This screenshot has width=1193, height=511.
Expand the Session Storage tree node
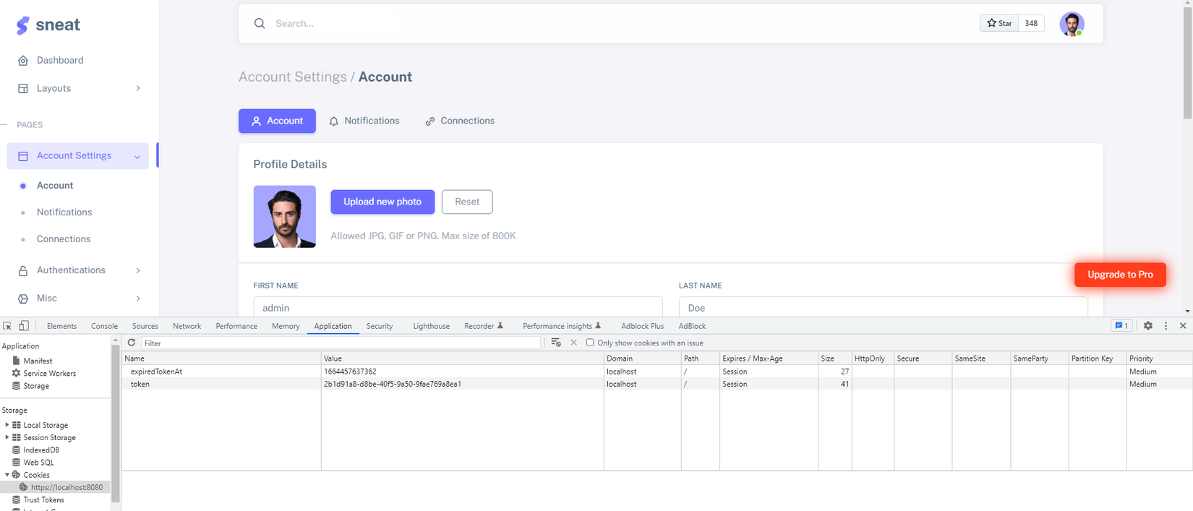(x=7, y=437)
